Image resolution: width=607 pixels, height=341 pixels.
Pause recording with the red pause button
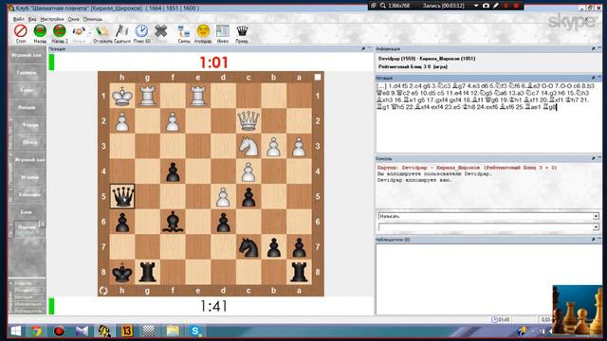[x=506, y=6]
